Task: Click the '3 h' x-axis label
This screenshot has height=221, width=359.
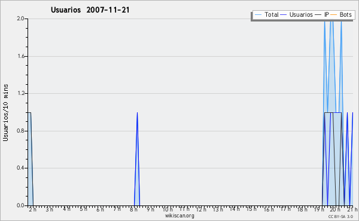Action: click(49, 209)
